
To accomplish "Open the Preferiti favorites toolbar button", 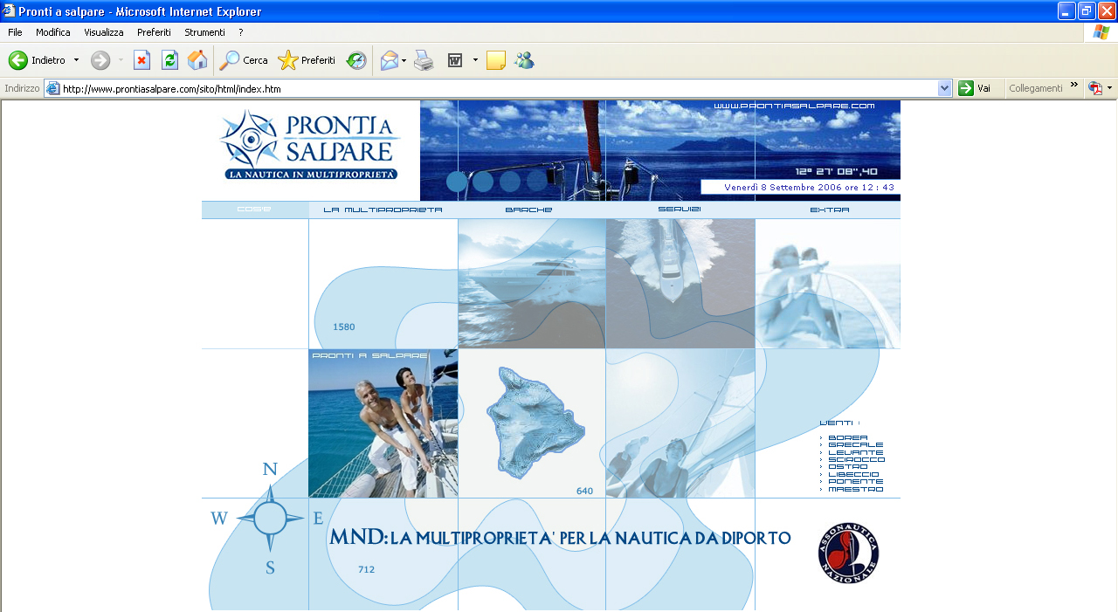I will [x=307, y=60].
